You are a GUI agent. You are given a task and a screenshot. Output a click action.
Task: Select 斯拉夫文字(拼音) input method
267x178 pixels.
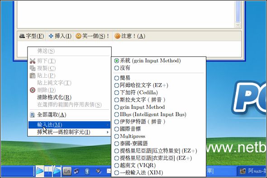click(x=158, y=100)
